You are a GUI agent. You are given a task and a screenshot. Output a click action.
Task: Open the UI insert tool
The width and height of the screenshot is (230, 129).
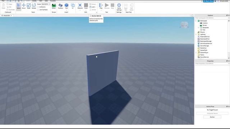[73, 6]
